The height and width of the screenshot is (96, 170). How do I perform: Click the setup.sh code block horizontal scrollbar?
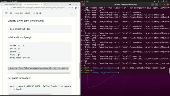(43, 73)
